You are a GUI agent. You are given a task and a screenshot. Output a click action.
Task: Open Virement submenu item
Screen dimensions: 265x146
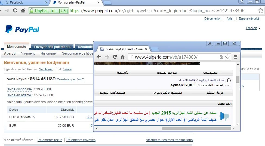(28, 53)
